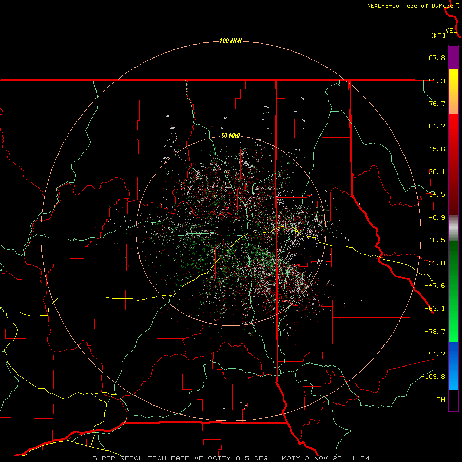Viewport: 462px width, 462px height.
Task: Click the 100 NMI range ring label
Action: pyautogui.click(x=230, y=41)
